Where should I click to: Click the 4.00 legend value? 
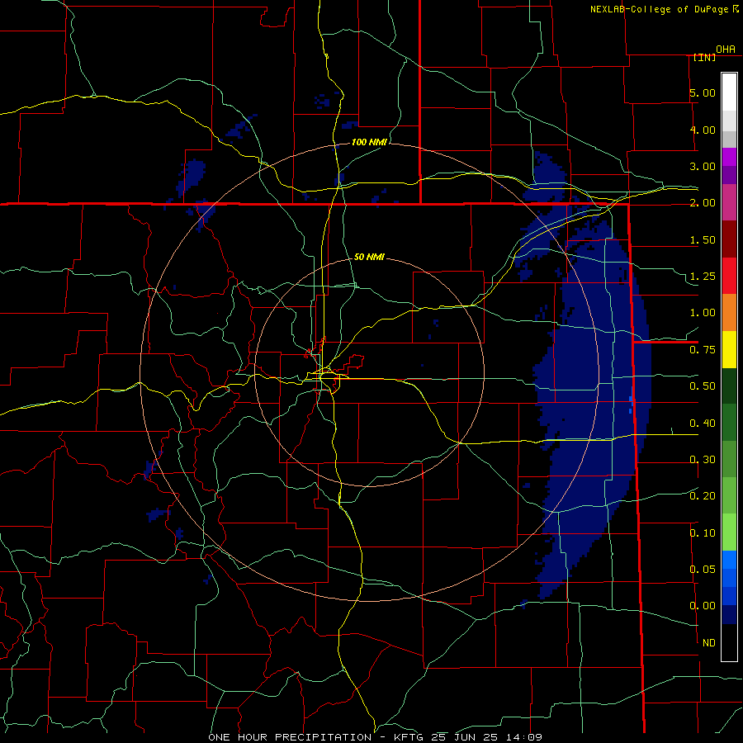coord(703,130)
